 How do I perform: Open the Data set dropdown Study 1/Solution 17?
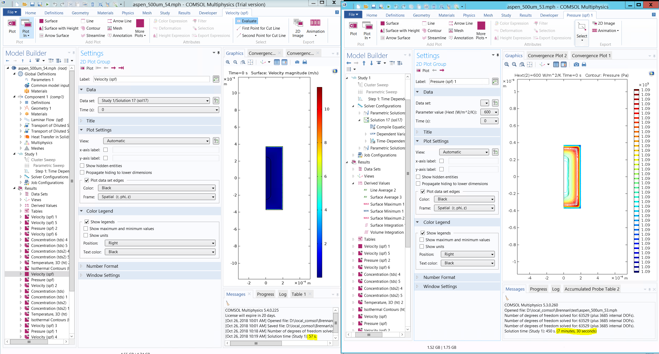click(x=154, y=101)
